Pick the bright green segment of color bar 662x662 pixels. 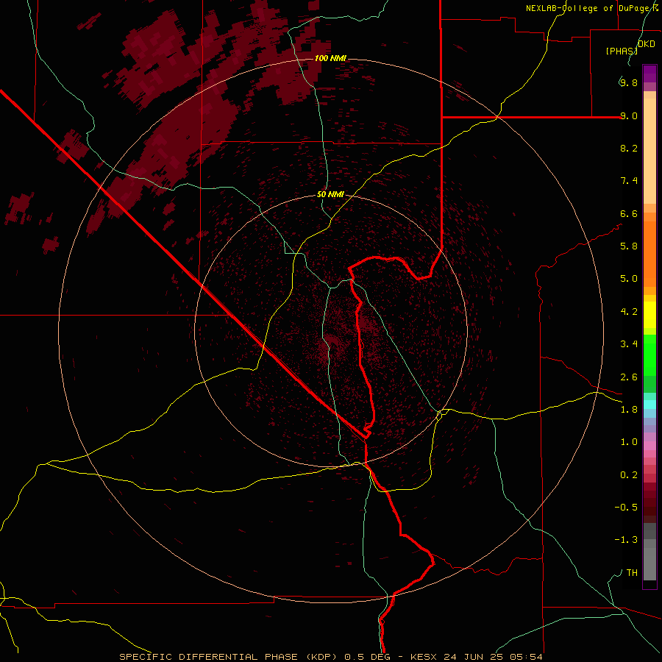pos(649,355)
